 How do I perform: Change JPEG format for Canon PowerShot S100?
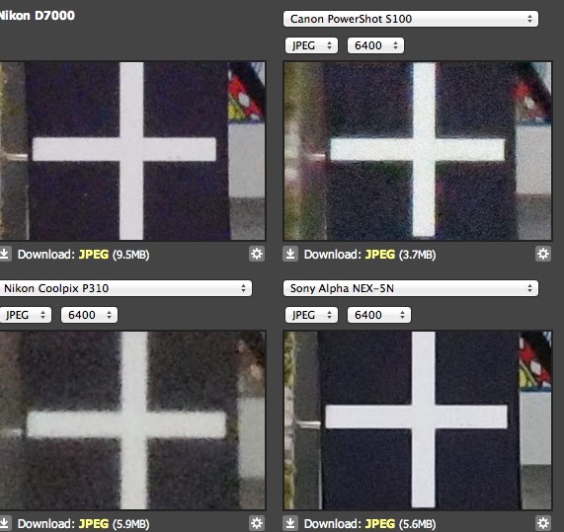(311, 45)
